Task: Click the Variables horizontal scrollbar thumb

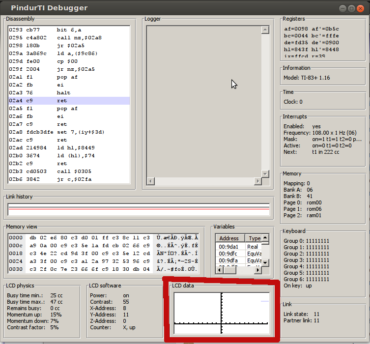Action: tap(229, 270)
